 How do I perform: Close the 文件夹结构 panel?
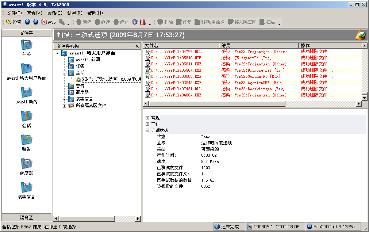[137, 46]
